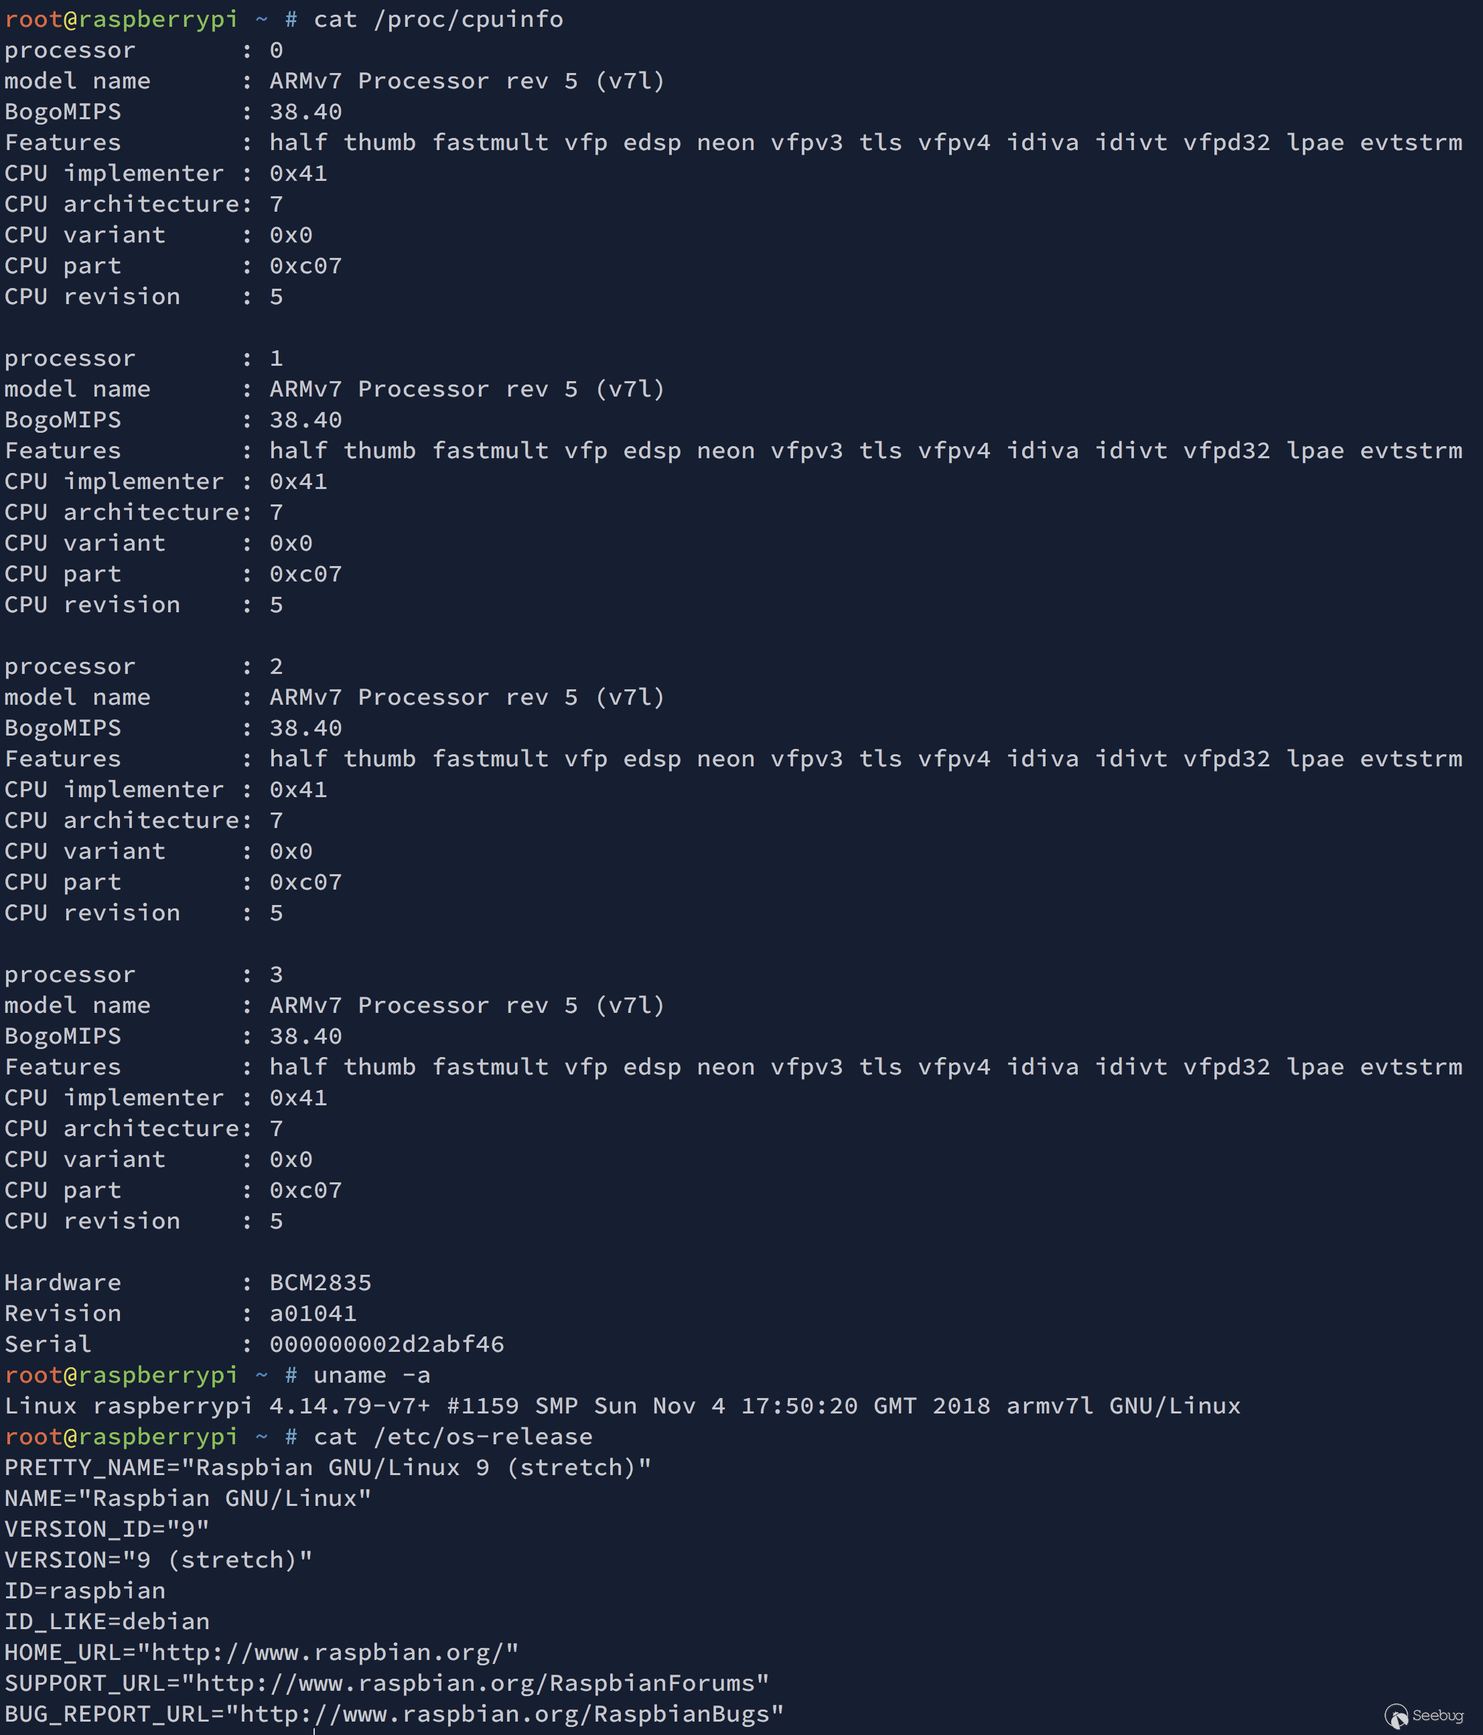1483x1735 pixels.
Task: Click 'armv7l' in the uname output line
Action: 1050,1406
